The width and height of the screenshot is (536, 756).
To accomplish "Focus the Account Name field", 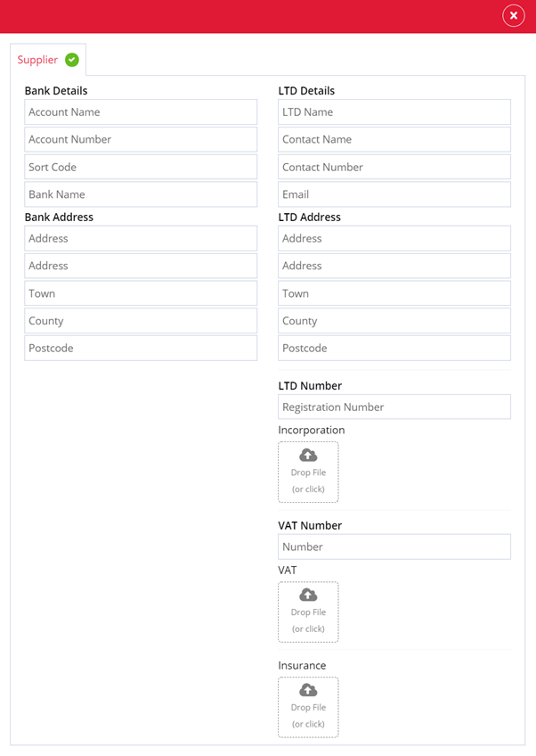I will pos(141,111).
